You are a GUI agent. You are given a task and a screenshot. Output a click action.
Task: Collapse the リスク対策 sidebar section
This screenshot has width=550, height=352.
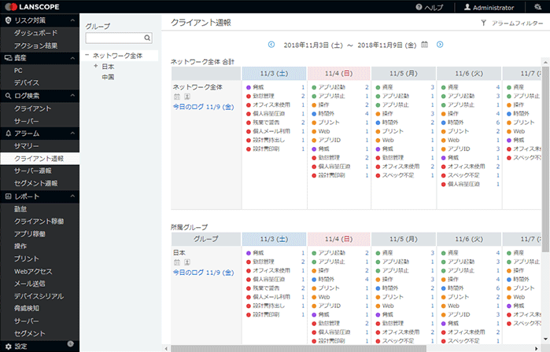[x=72, y=20]
